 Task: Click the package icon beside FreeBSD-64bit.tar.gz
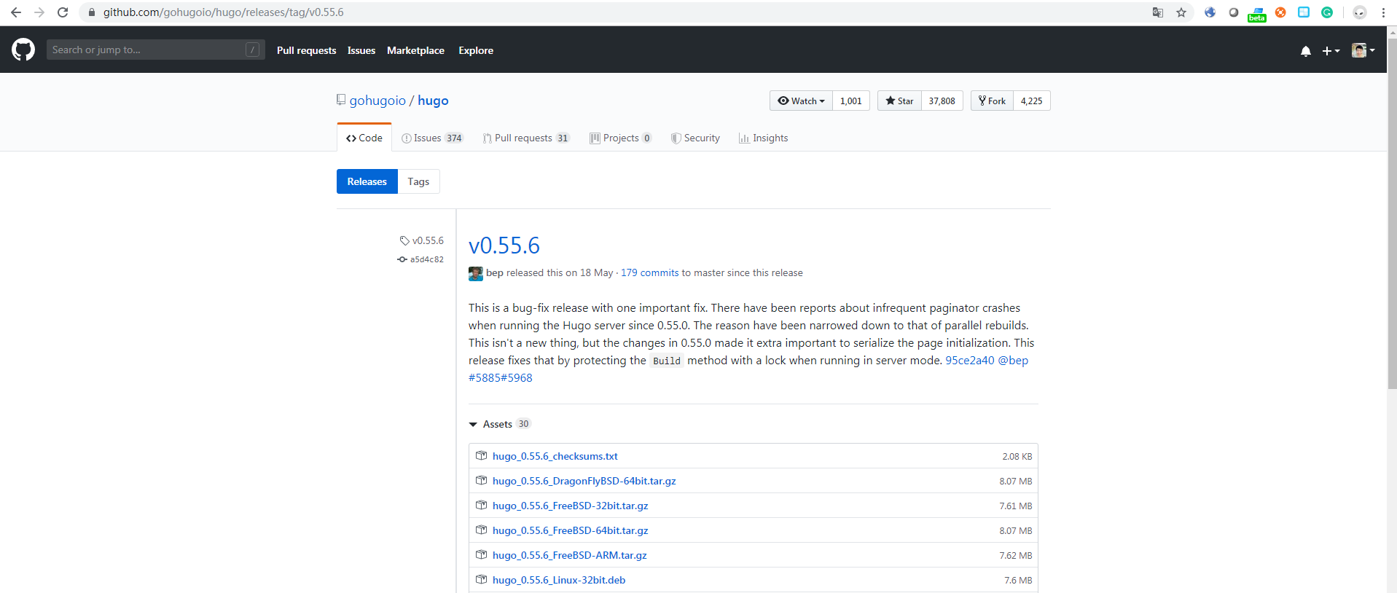click(481, 530)
